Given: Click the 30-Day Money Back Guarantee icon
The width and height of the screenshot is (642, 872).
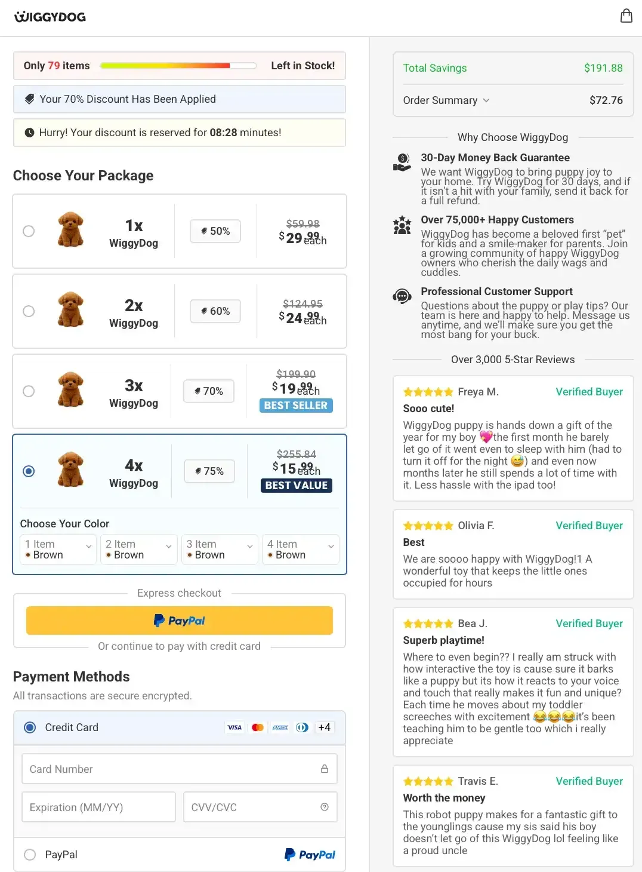Looking at the screenshot, I should pyautogui.click(x=402, y=162).
